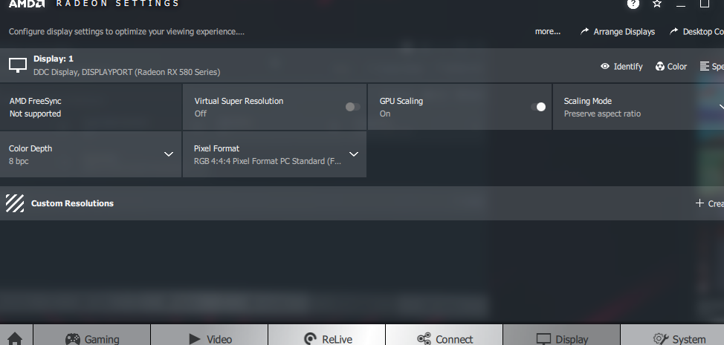The image size is (724, 345).
Task: Open the Pixel Format dropdown arrow
Action: [354, 154]
